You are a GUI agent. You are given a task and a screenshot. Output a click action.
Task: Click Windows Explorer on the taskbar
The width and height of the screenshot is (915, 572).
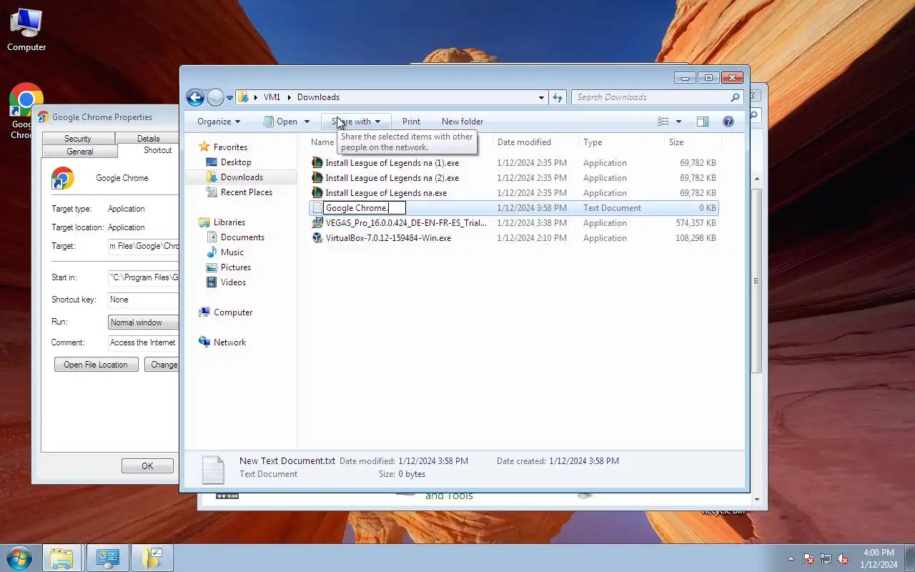click(61, 558)
